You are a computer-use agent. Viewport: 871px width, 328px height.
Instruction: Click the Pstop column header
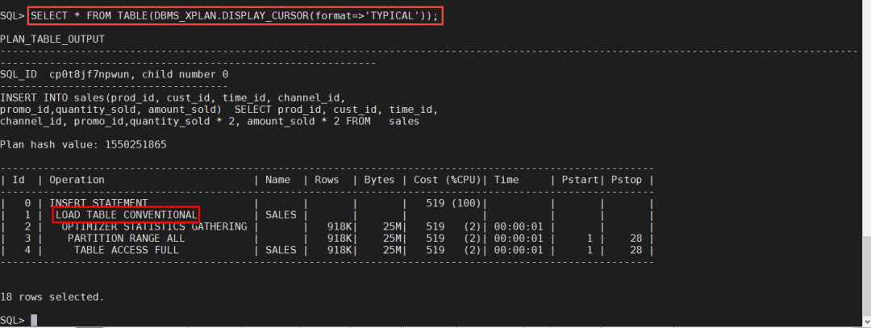click(x=627, y=180)
